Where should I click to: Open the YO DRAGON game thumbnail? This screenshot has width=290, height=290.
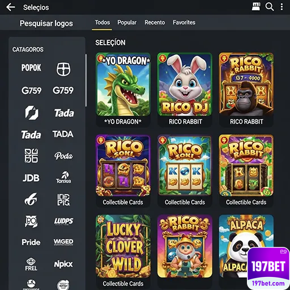click(x=123, y=84)
